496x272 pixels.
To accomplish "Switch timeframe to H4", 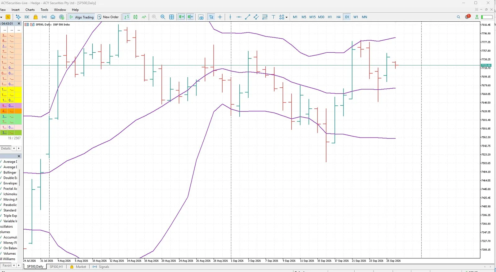I will click(339, 17).
